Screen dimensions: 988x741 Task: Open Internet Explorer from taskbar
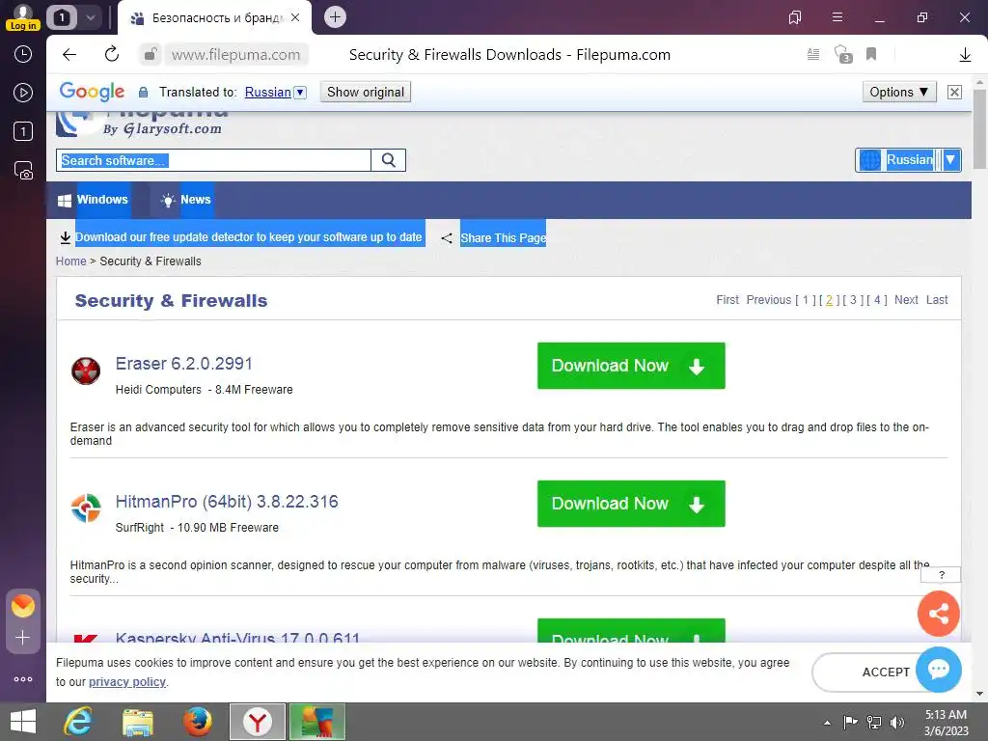click(x=78, y=722)
